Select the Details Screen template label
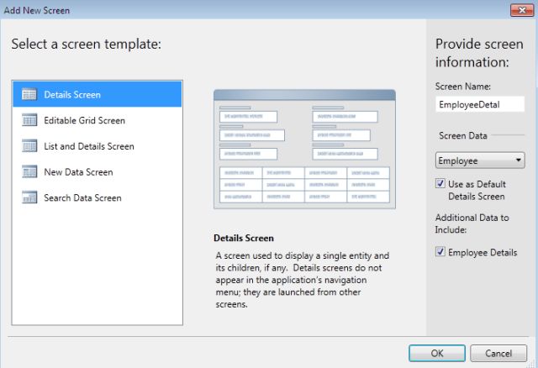538x368 pixels. click(72, 94)
